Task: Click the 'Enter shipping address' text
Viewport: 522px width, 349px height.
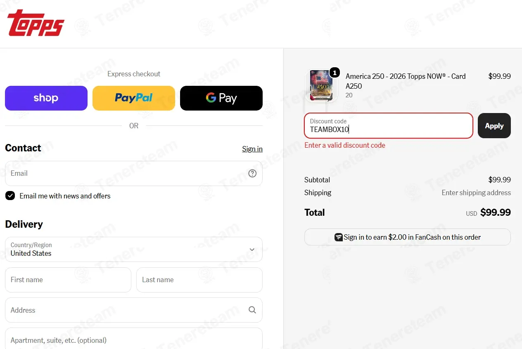Action: [476, 193]
